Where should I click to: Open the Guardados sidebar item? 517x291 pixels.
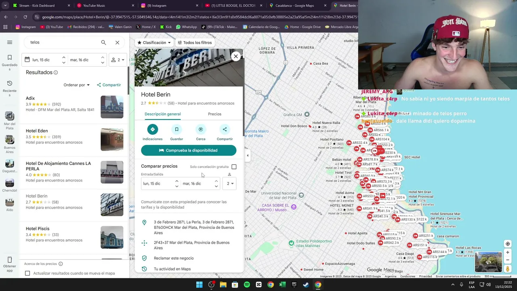[x=10, y=63]
